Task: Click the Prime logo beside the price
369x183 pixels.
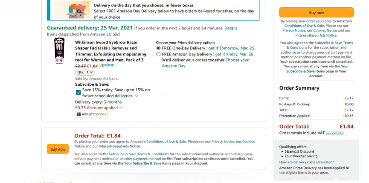Action: pyautogui.click(x=106, y=66)
